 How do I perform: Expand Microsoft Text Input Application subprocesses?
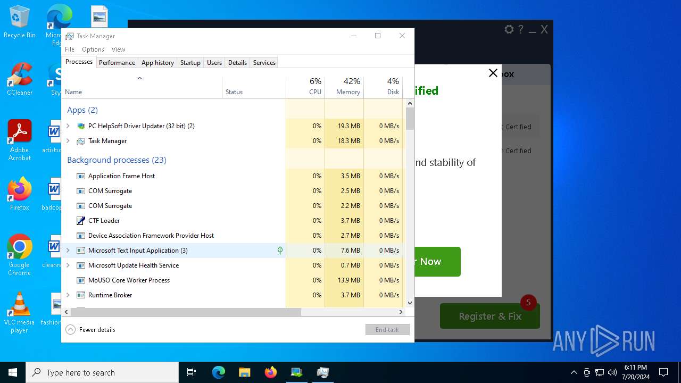coord(68,251)
